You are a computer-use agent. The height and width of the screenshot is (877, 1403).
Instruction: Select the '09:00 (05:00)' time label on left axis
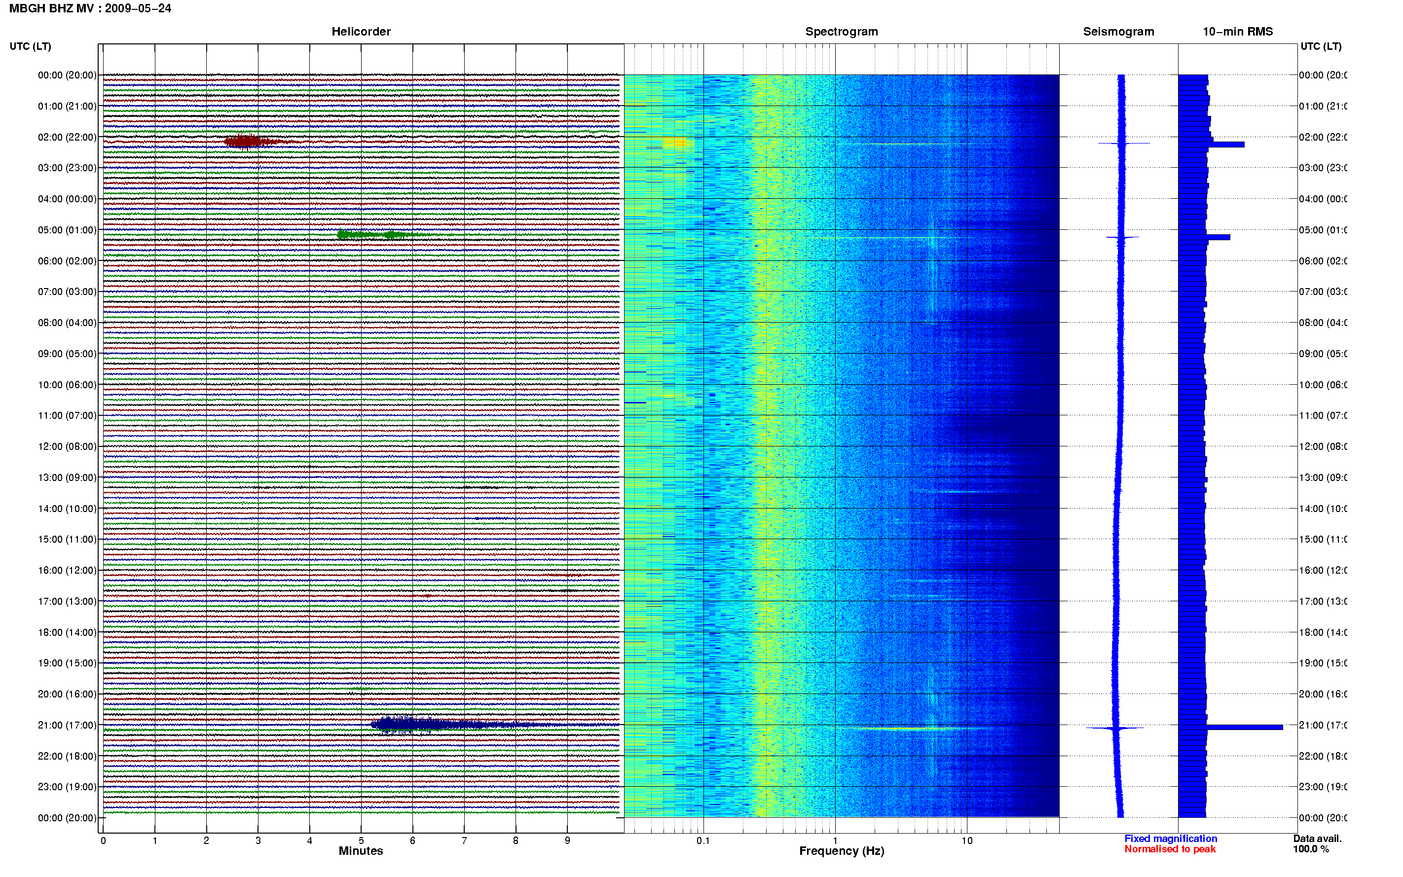(67, 354)
